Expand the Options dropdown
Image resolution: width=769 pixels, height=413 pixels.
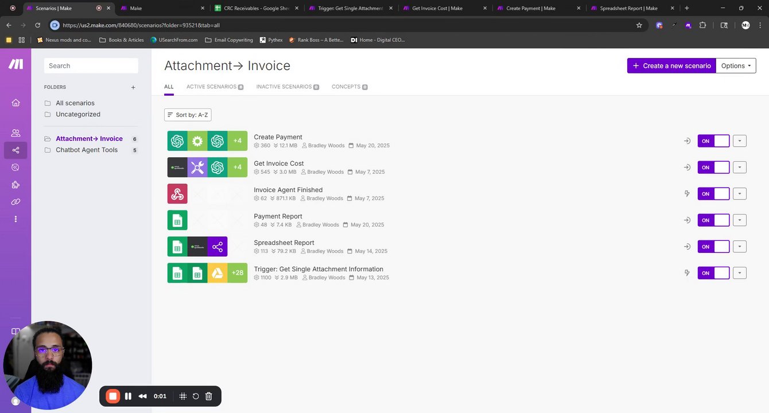coord(736,66)
